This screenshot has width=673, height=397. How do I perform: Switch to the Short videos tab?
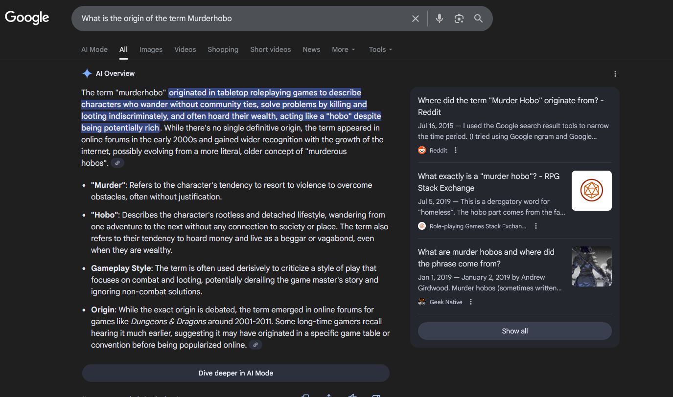pos(270,49)
